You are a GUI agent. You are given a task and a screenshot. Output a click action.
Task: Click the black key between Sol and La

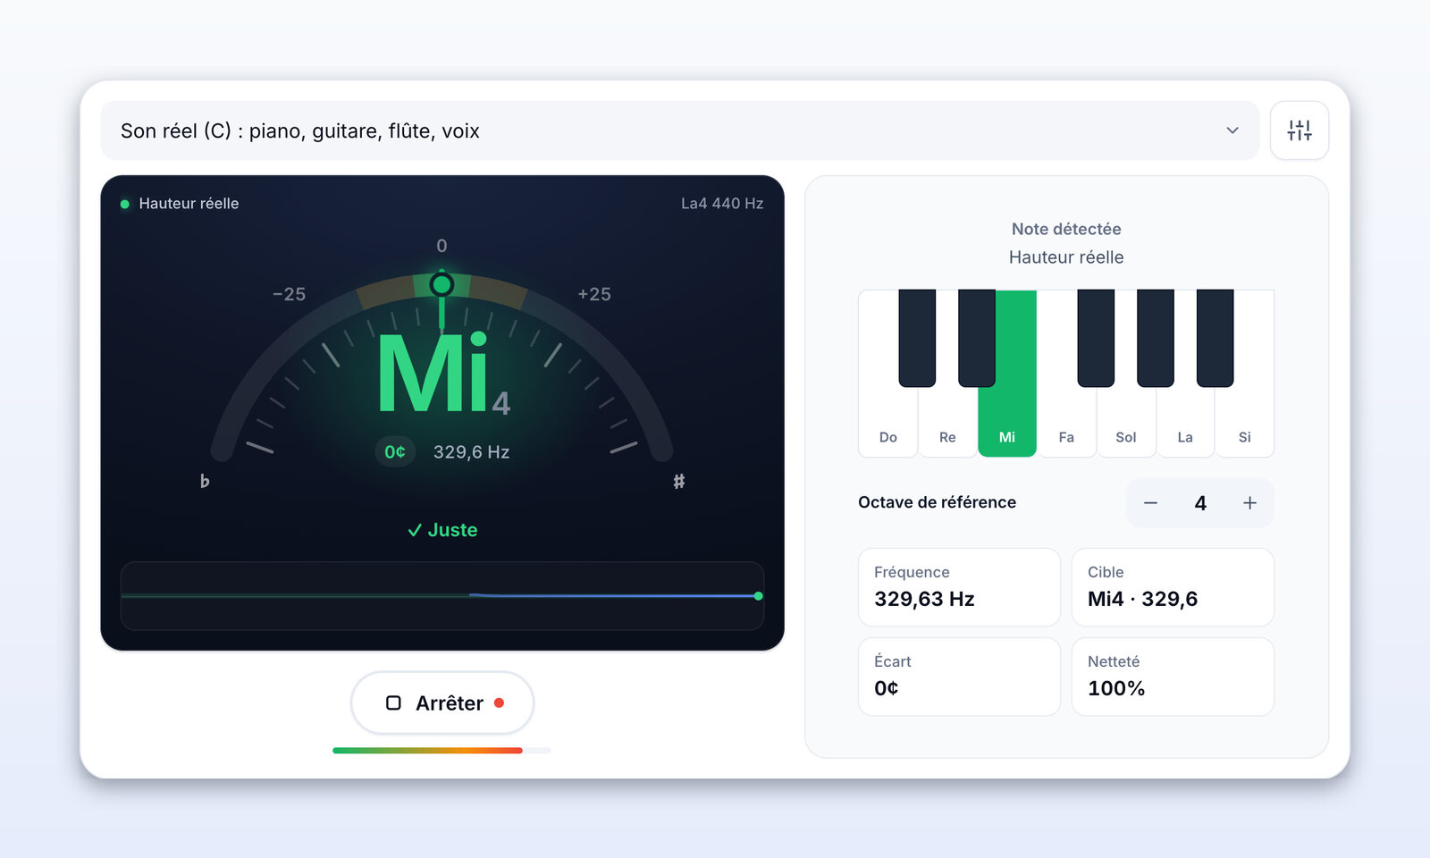1156,338
